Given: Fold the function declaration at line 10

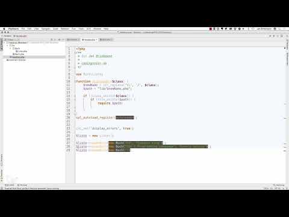Looking at the screenshot, I should (x=75, y=81).
